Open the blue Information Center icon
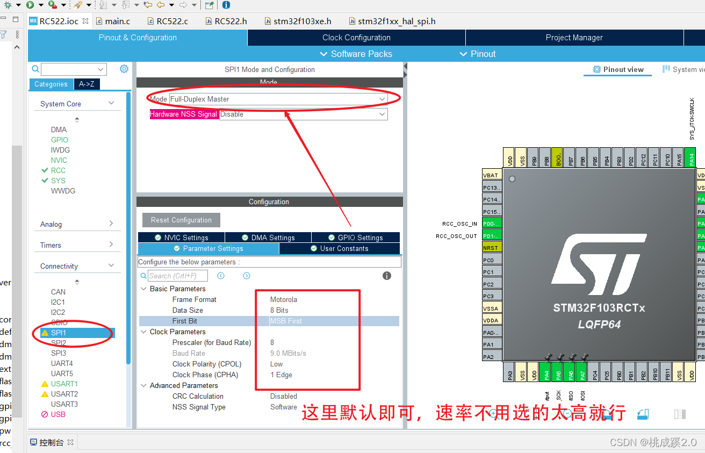 coord(226,5)
